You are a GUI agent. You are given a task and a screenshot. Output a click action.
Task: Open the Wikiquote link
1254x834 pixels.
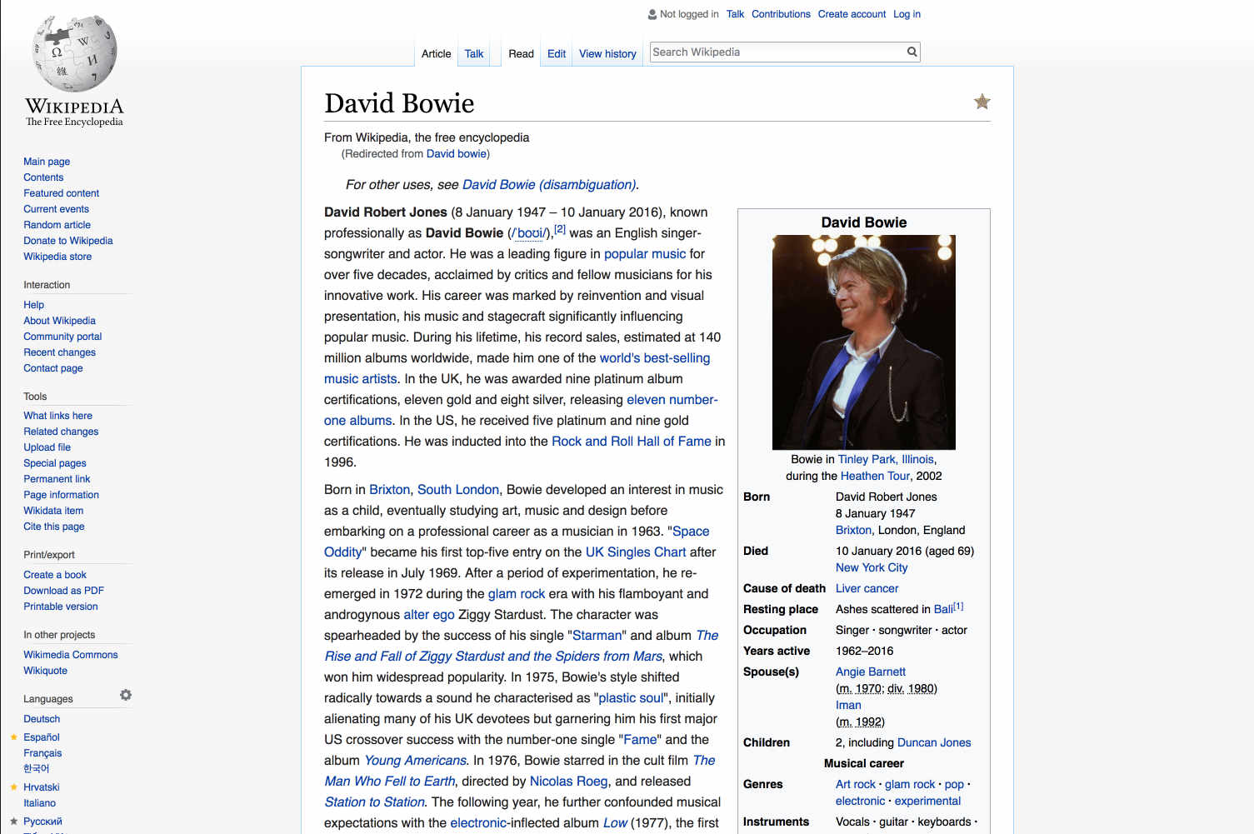(x=45, y=671)
